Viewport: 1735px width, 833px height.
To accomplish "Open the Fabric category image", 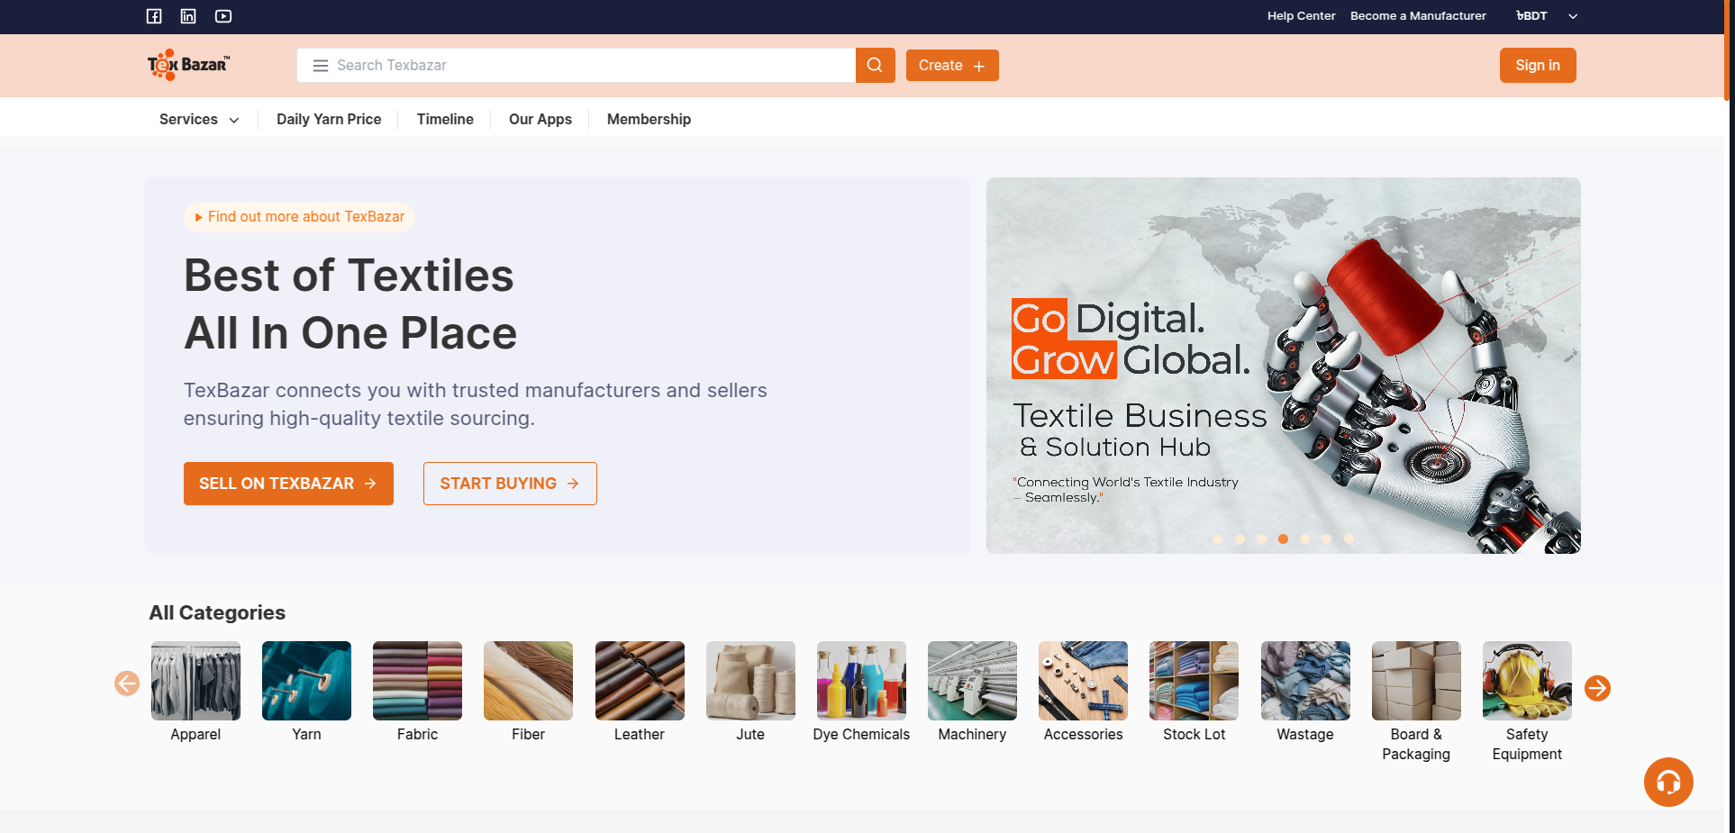I will [417, 681].
